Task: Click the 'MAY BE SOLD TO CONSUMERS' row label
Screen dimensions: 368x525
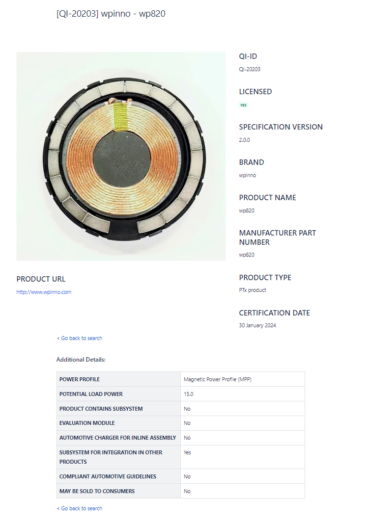Action: [x=97, y=491]
